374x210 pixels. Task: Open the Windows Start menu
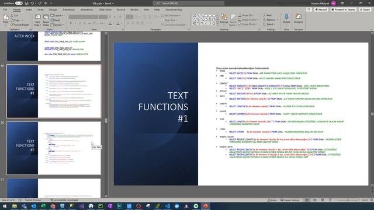[x=4, y=206]
